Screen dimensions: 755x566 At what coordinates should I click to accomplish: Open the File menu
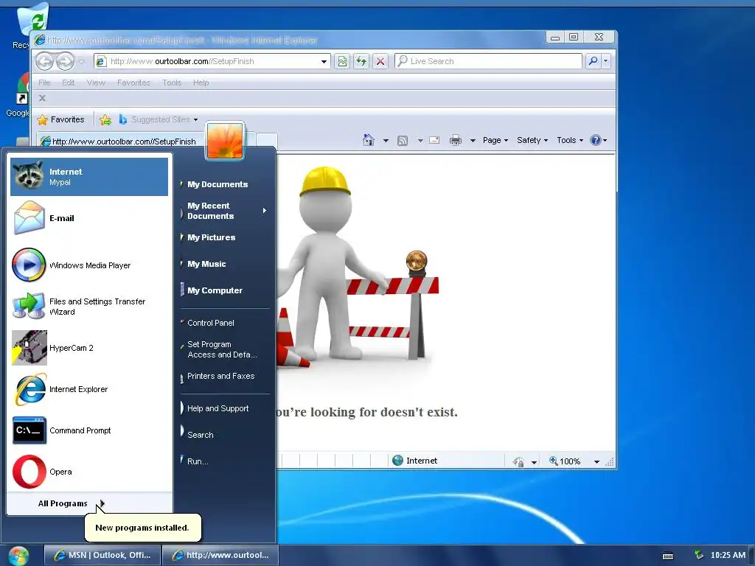coord(44,83)
